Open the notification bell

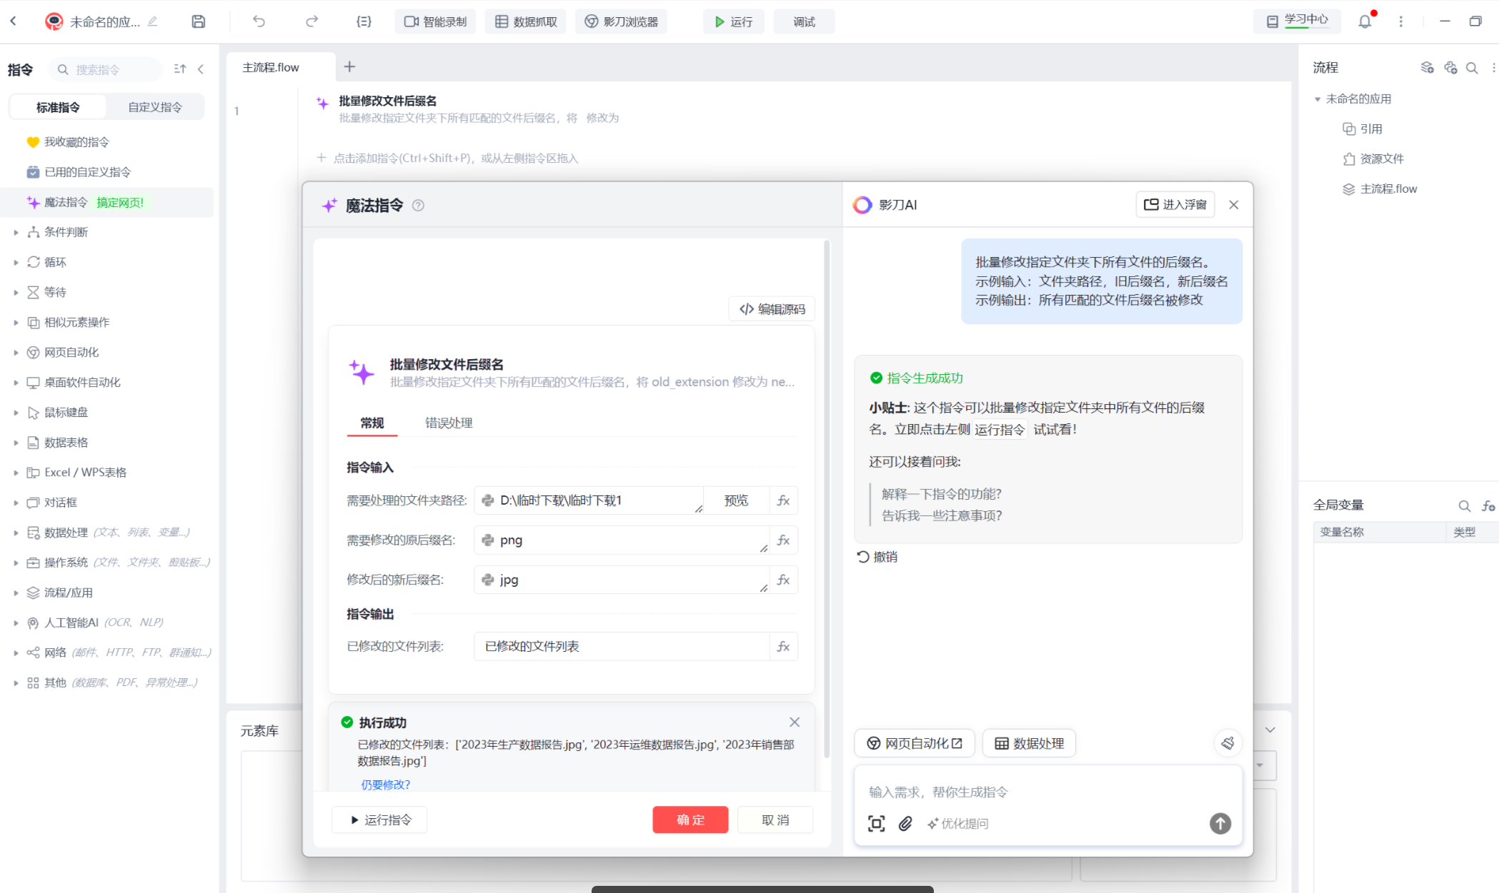coord(1365,21)
